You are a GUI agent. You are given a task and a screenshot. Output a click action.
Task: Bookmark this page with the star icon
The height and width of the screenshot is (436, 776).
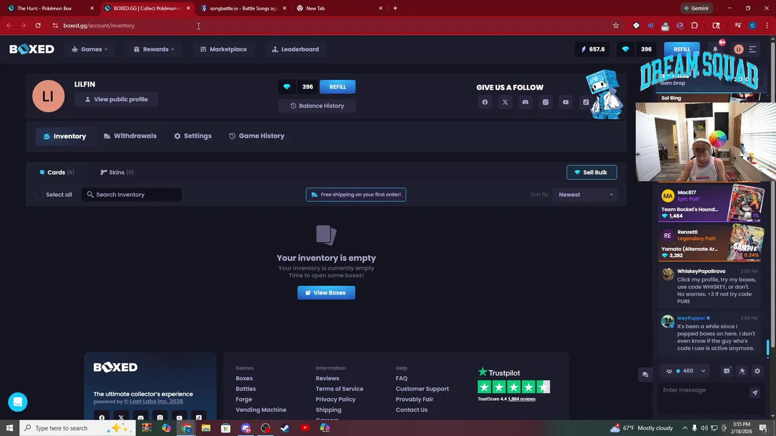(x=616, y=25)
